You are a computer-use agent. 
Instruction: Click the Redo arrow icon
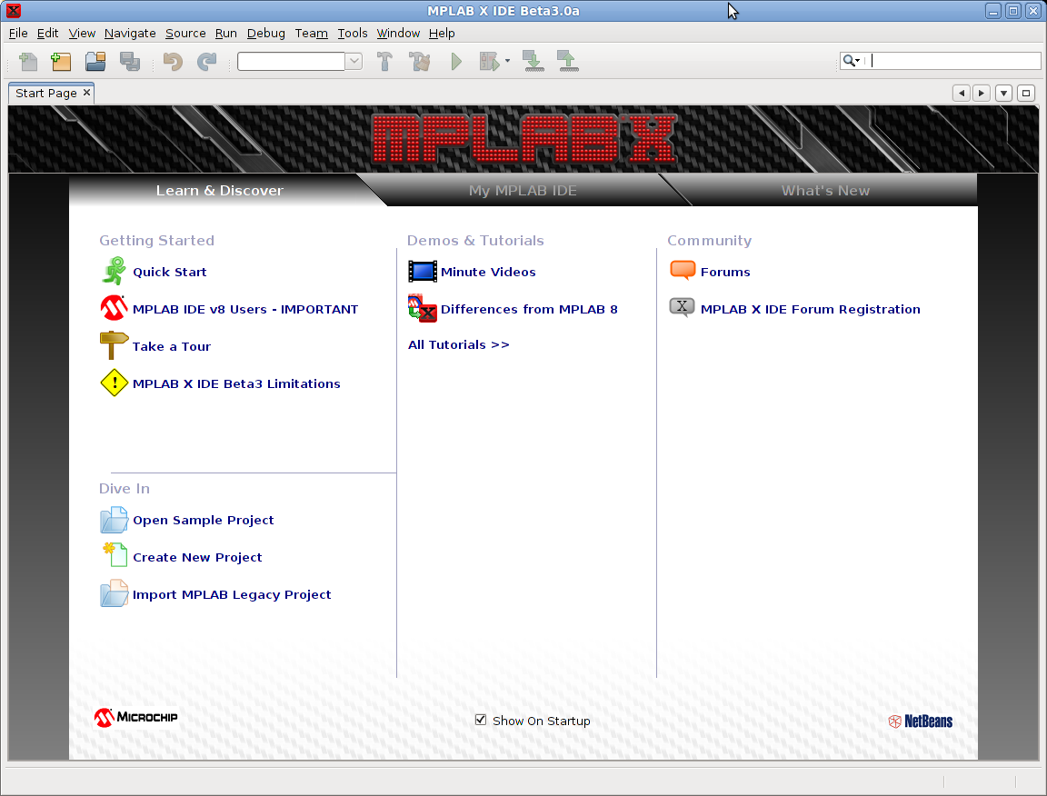tap(207, 62)
